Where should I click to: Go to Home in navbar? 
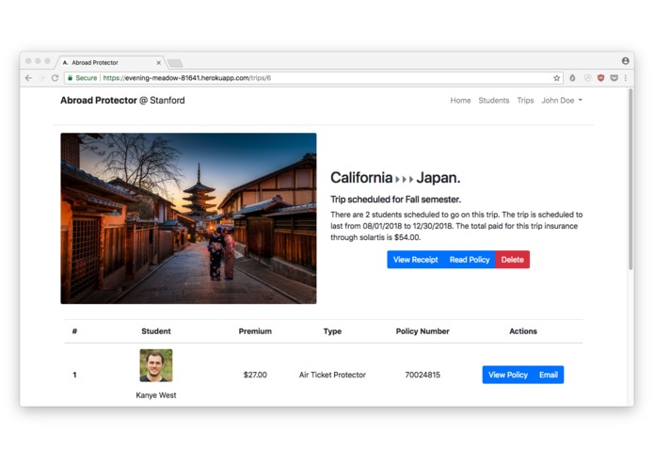(x=460, y=101)
